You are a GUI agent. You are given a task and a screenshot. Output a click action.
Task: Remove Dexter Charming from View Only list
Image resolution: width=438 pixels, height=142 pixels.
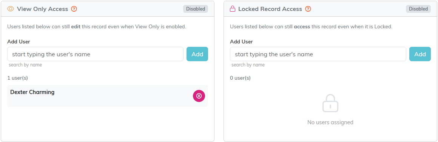(x=199, y=96)
